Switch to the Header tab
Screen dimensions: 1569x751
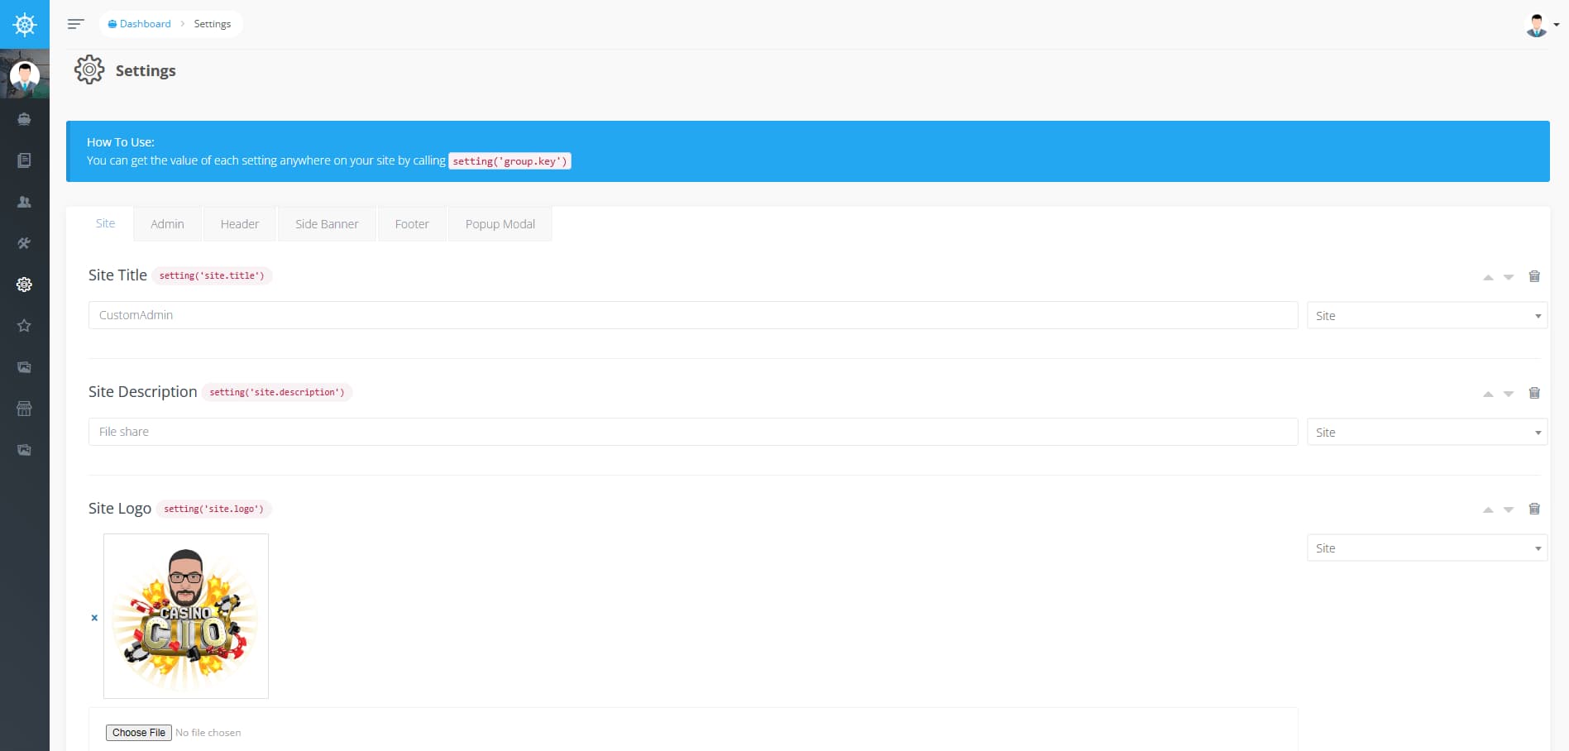pos(240,224)
